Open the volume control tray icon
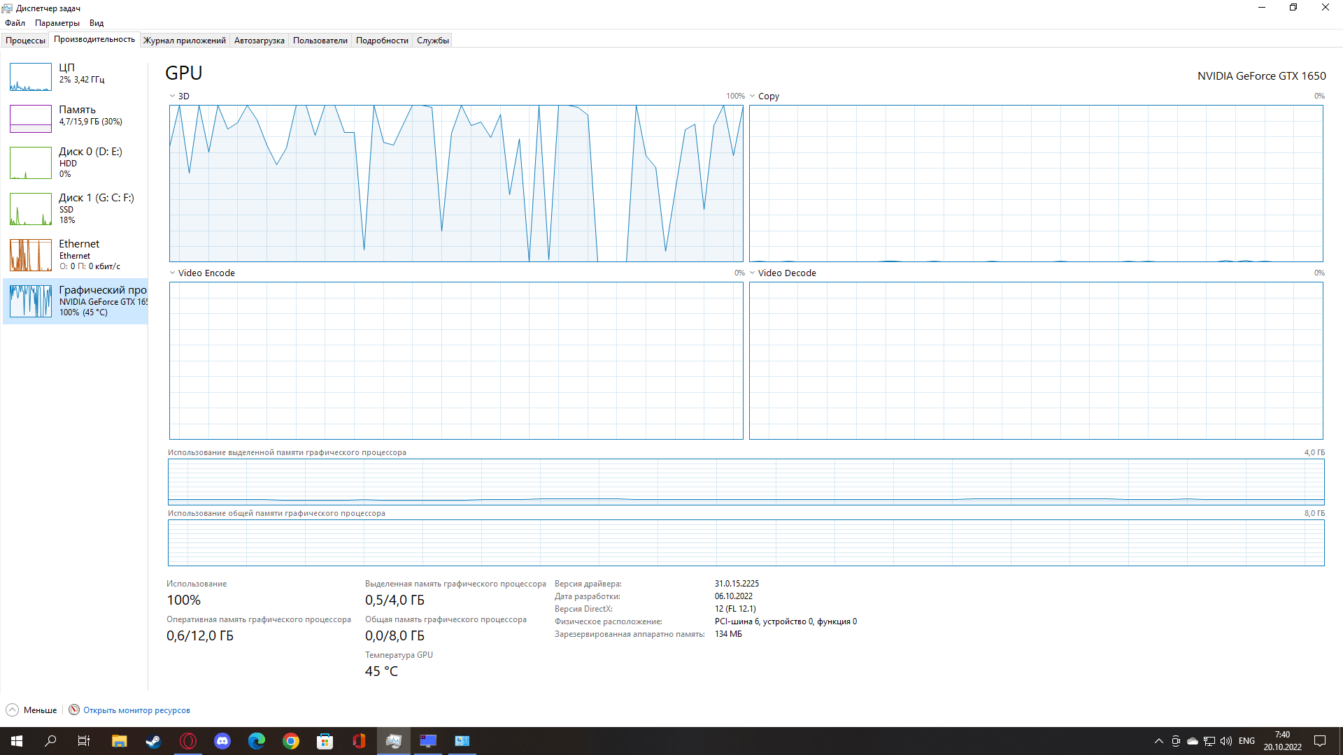The height and width of the screenshot is (755, 1343). pos(1226,741)
